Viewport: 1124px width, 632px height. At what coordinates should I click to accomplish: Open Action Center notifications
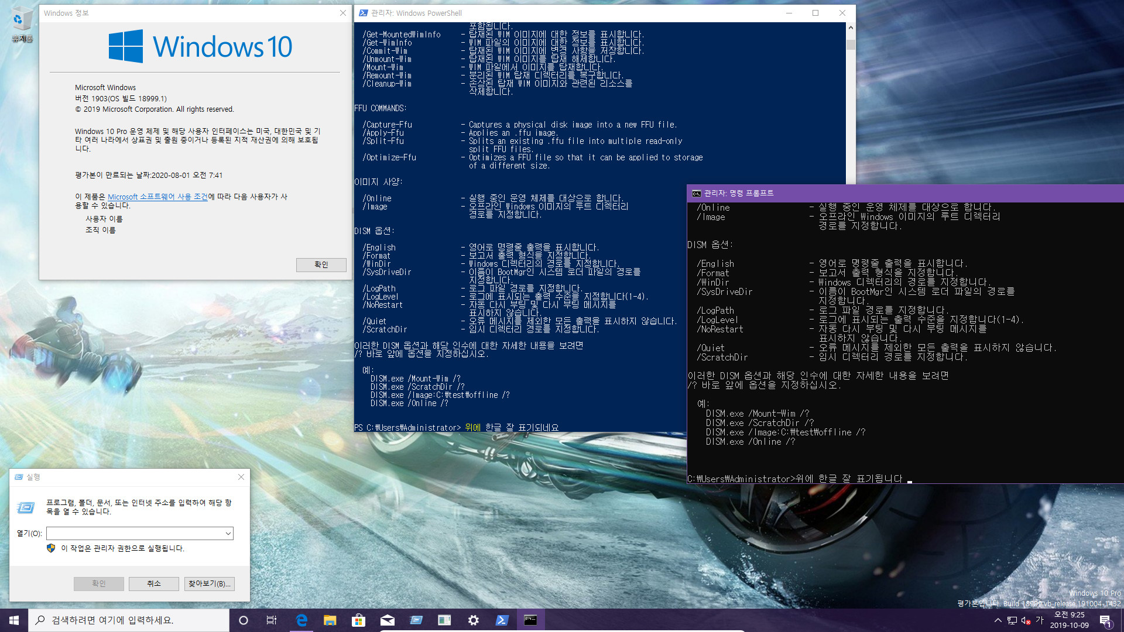[x=1105, y=620]
